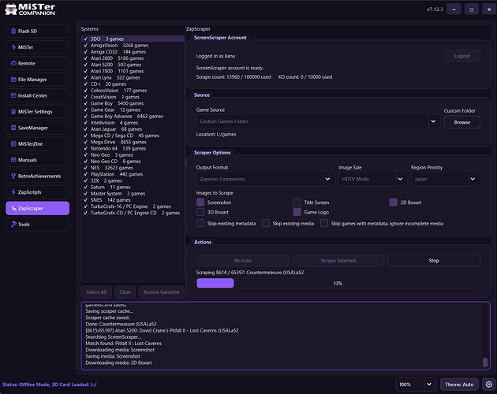Click the Manuals book icon
The width and height of the screenshot is (497, 394).
[x=13, y=160]
